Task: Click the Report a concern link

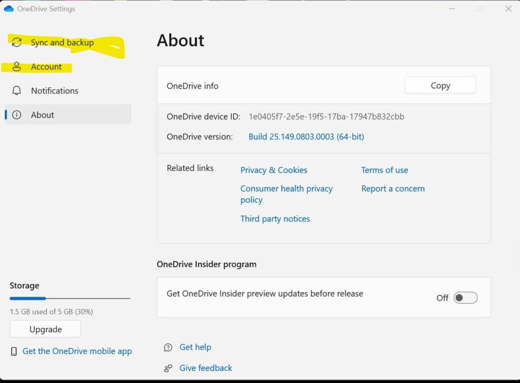Action: click(393, 189)
